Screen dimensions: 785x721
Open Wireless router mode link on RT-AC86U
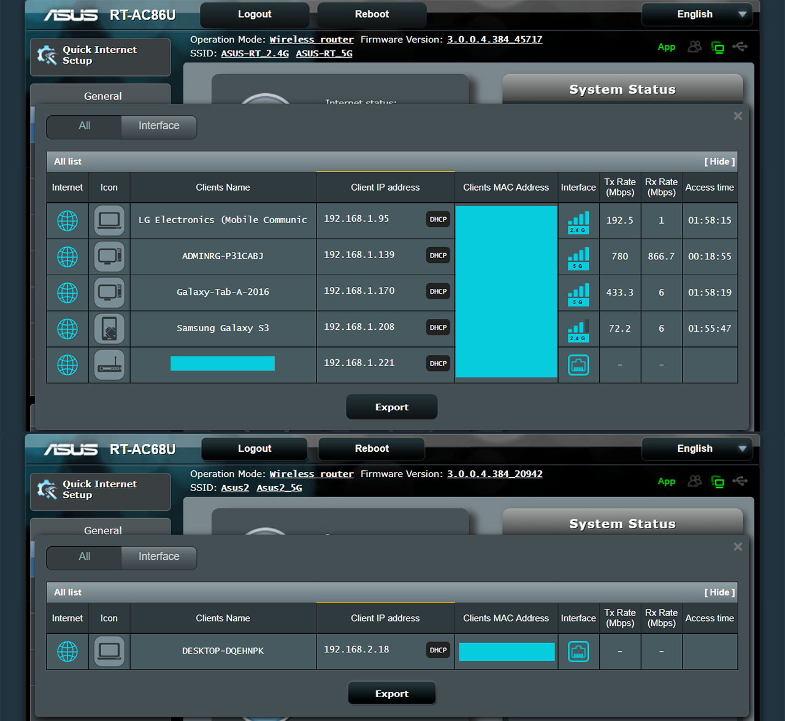[x=312, y=39]
